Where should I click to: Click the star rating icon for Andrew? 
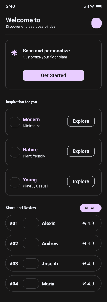point(84,243)
